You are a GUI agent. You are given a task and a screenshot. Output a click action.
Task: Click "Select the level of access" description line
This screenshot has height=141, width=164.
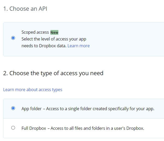click(x=54, y=39)
